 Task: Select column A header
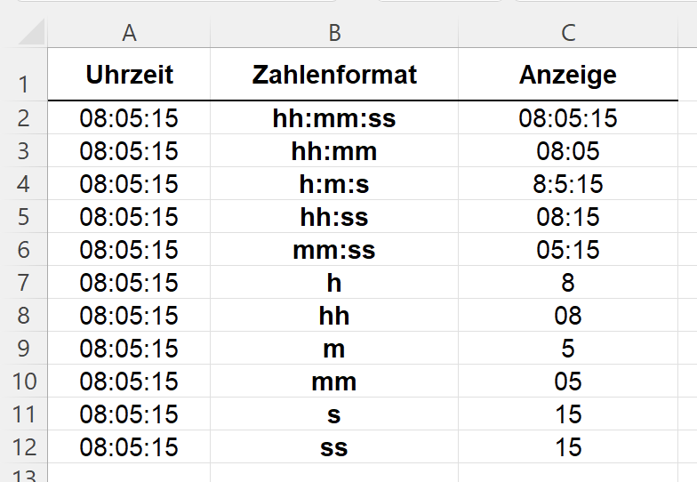point(129,33)
